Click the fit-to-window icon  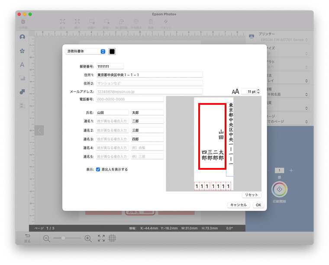[101, 238]
